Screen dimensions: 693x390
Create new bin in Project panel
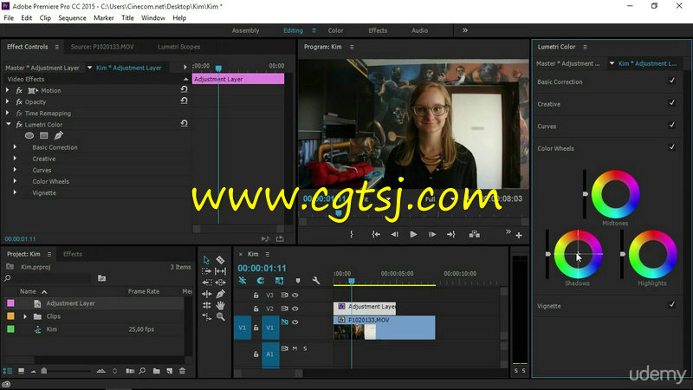157,371
